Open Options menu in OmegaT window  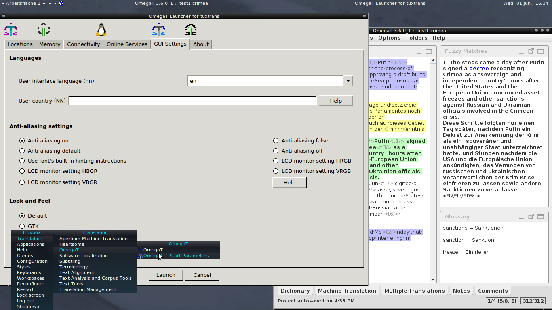coord(390,38)
